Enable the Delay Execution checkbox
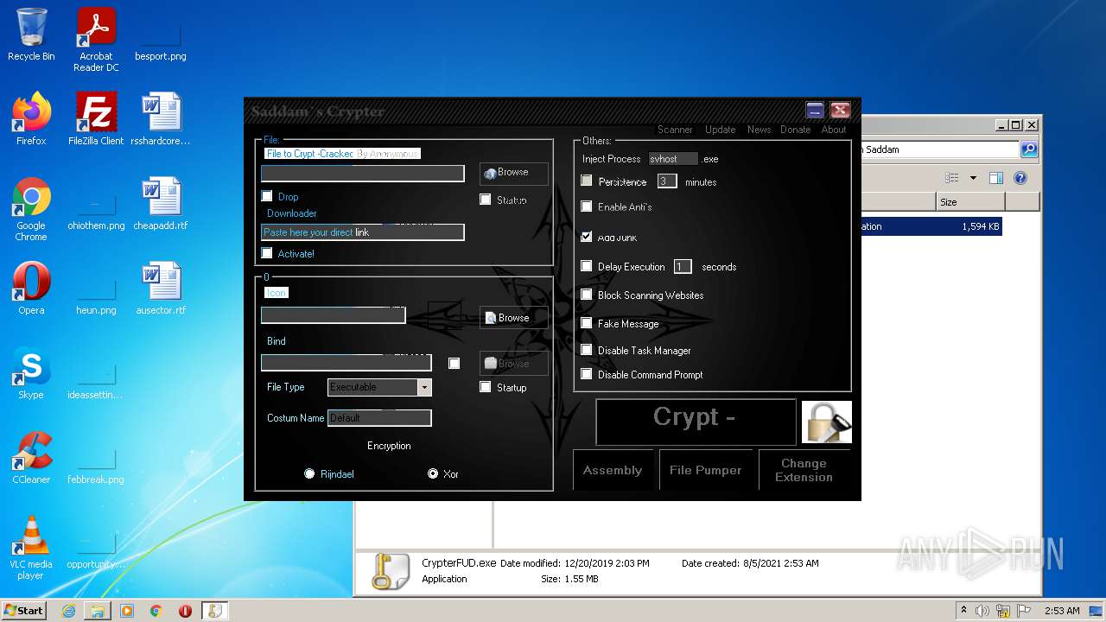The image size is (1106, 622). [x=587, y=266]
